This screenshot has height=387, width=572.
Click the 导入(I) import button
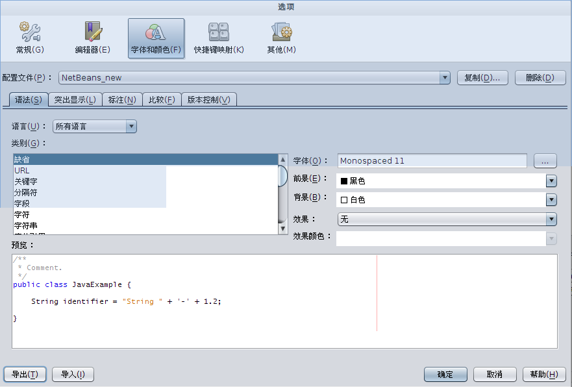click(x=73, y=374)
